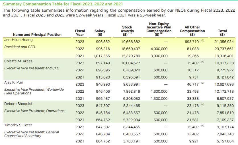
Task: Select the Fiscal Year column header
Action: [80, 32]
